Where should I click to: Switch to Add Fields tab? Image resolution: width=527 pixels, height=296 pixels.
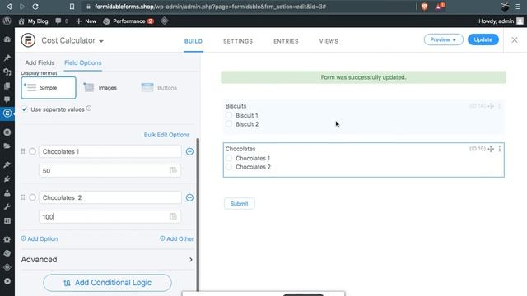40,62
